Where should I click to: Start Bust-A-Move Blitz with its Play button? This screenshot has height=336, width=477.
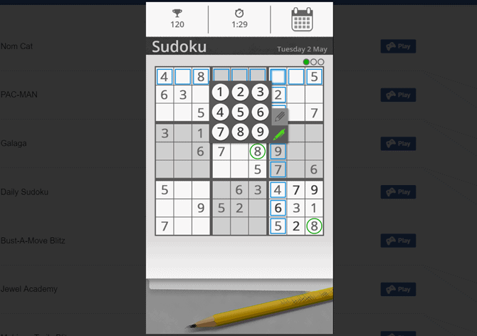[x=398, y=241]
